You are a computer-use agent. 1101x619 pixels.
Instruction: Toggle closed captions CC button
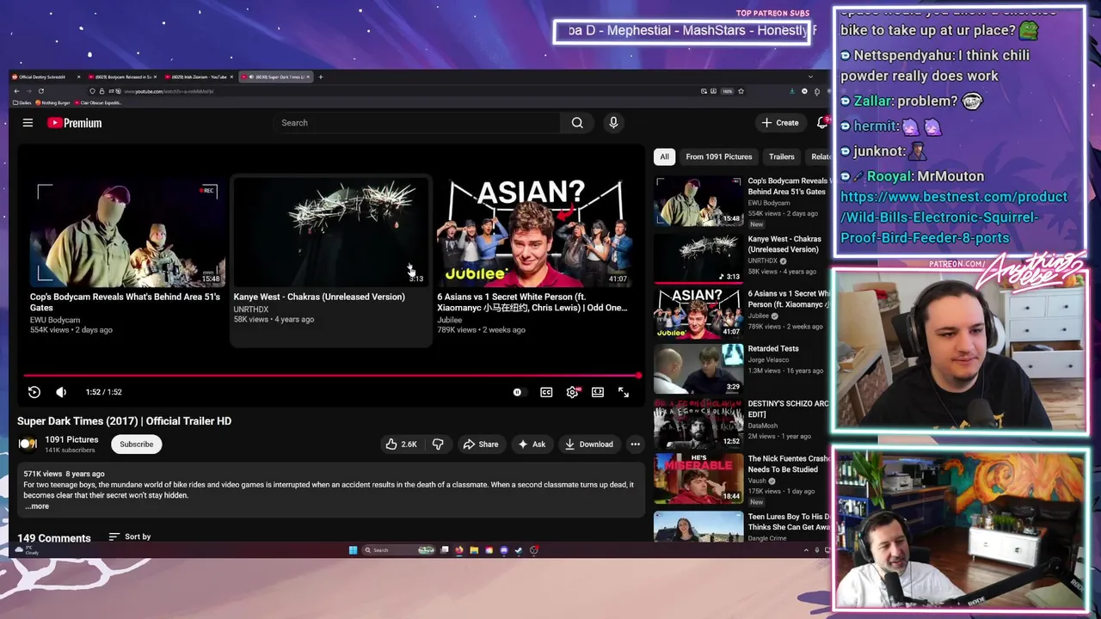[x=546, y=392]
